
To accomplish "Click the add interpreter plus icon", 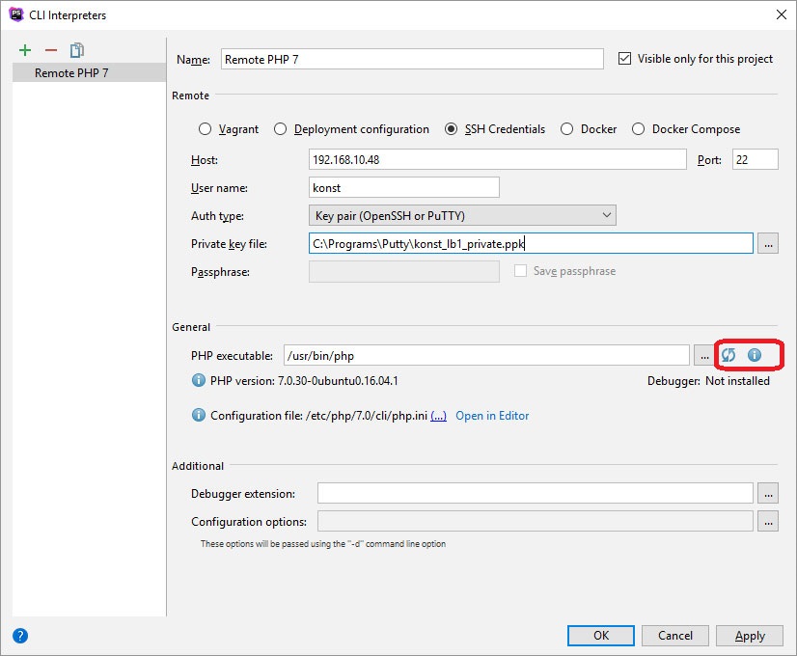I will point(25,50).
